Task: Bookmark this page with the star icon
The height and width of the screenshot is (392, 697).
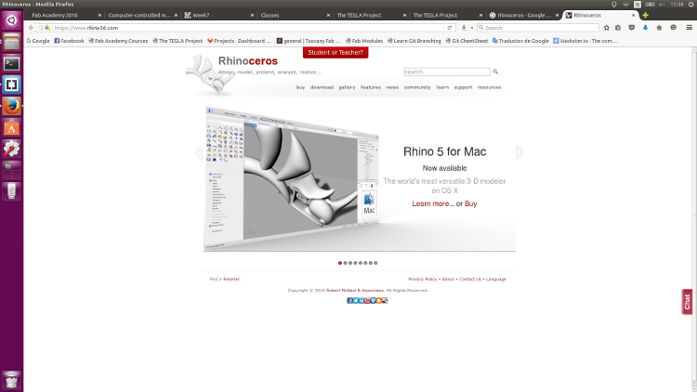Action: [606, 28]
